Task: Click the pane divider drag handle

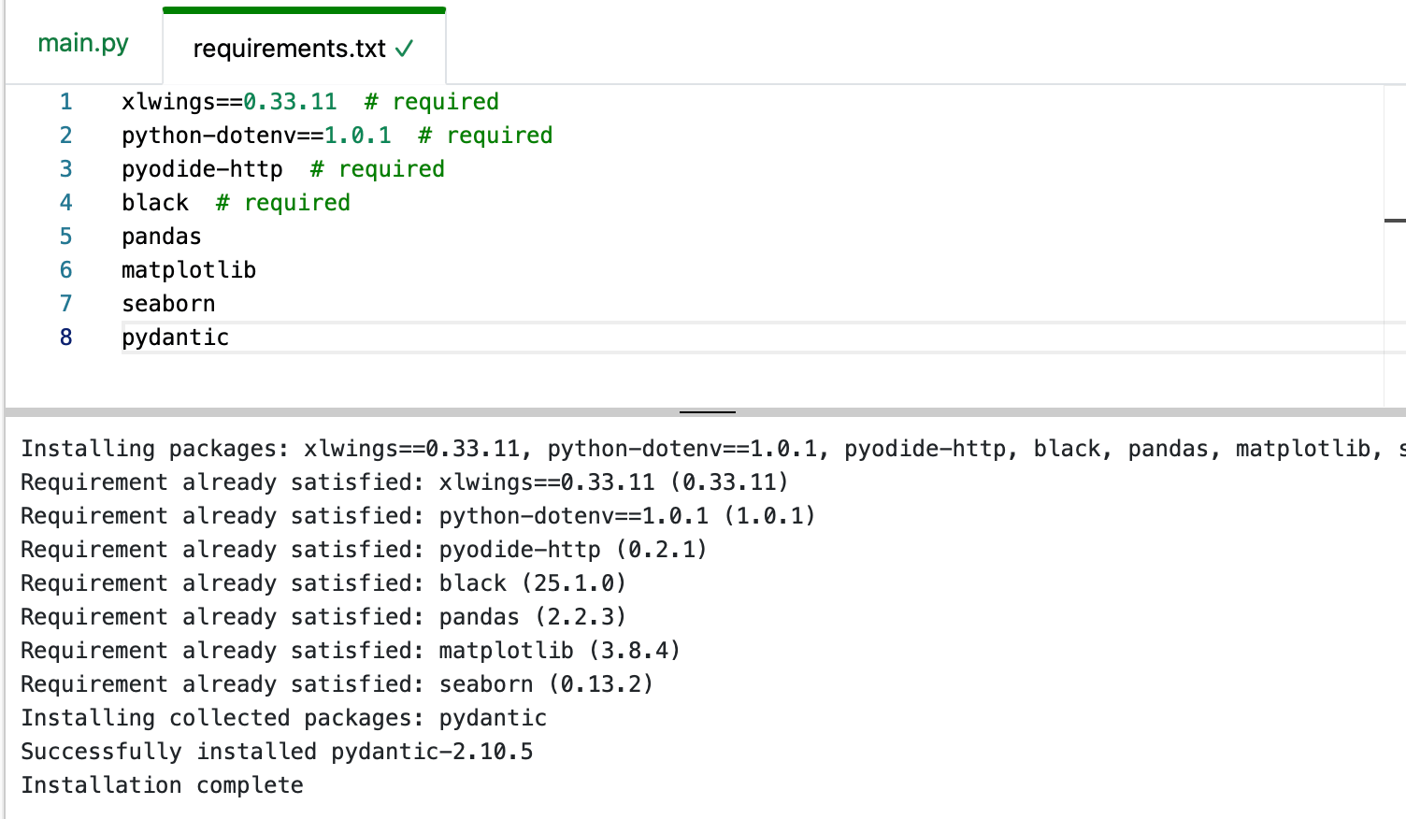Action: coord(707,411)
